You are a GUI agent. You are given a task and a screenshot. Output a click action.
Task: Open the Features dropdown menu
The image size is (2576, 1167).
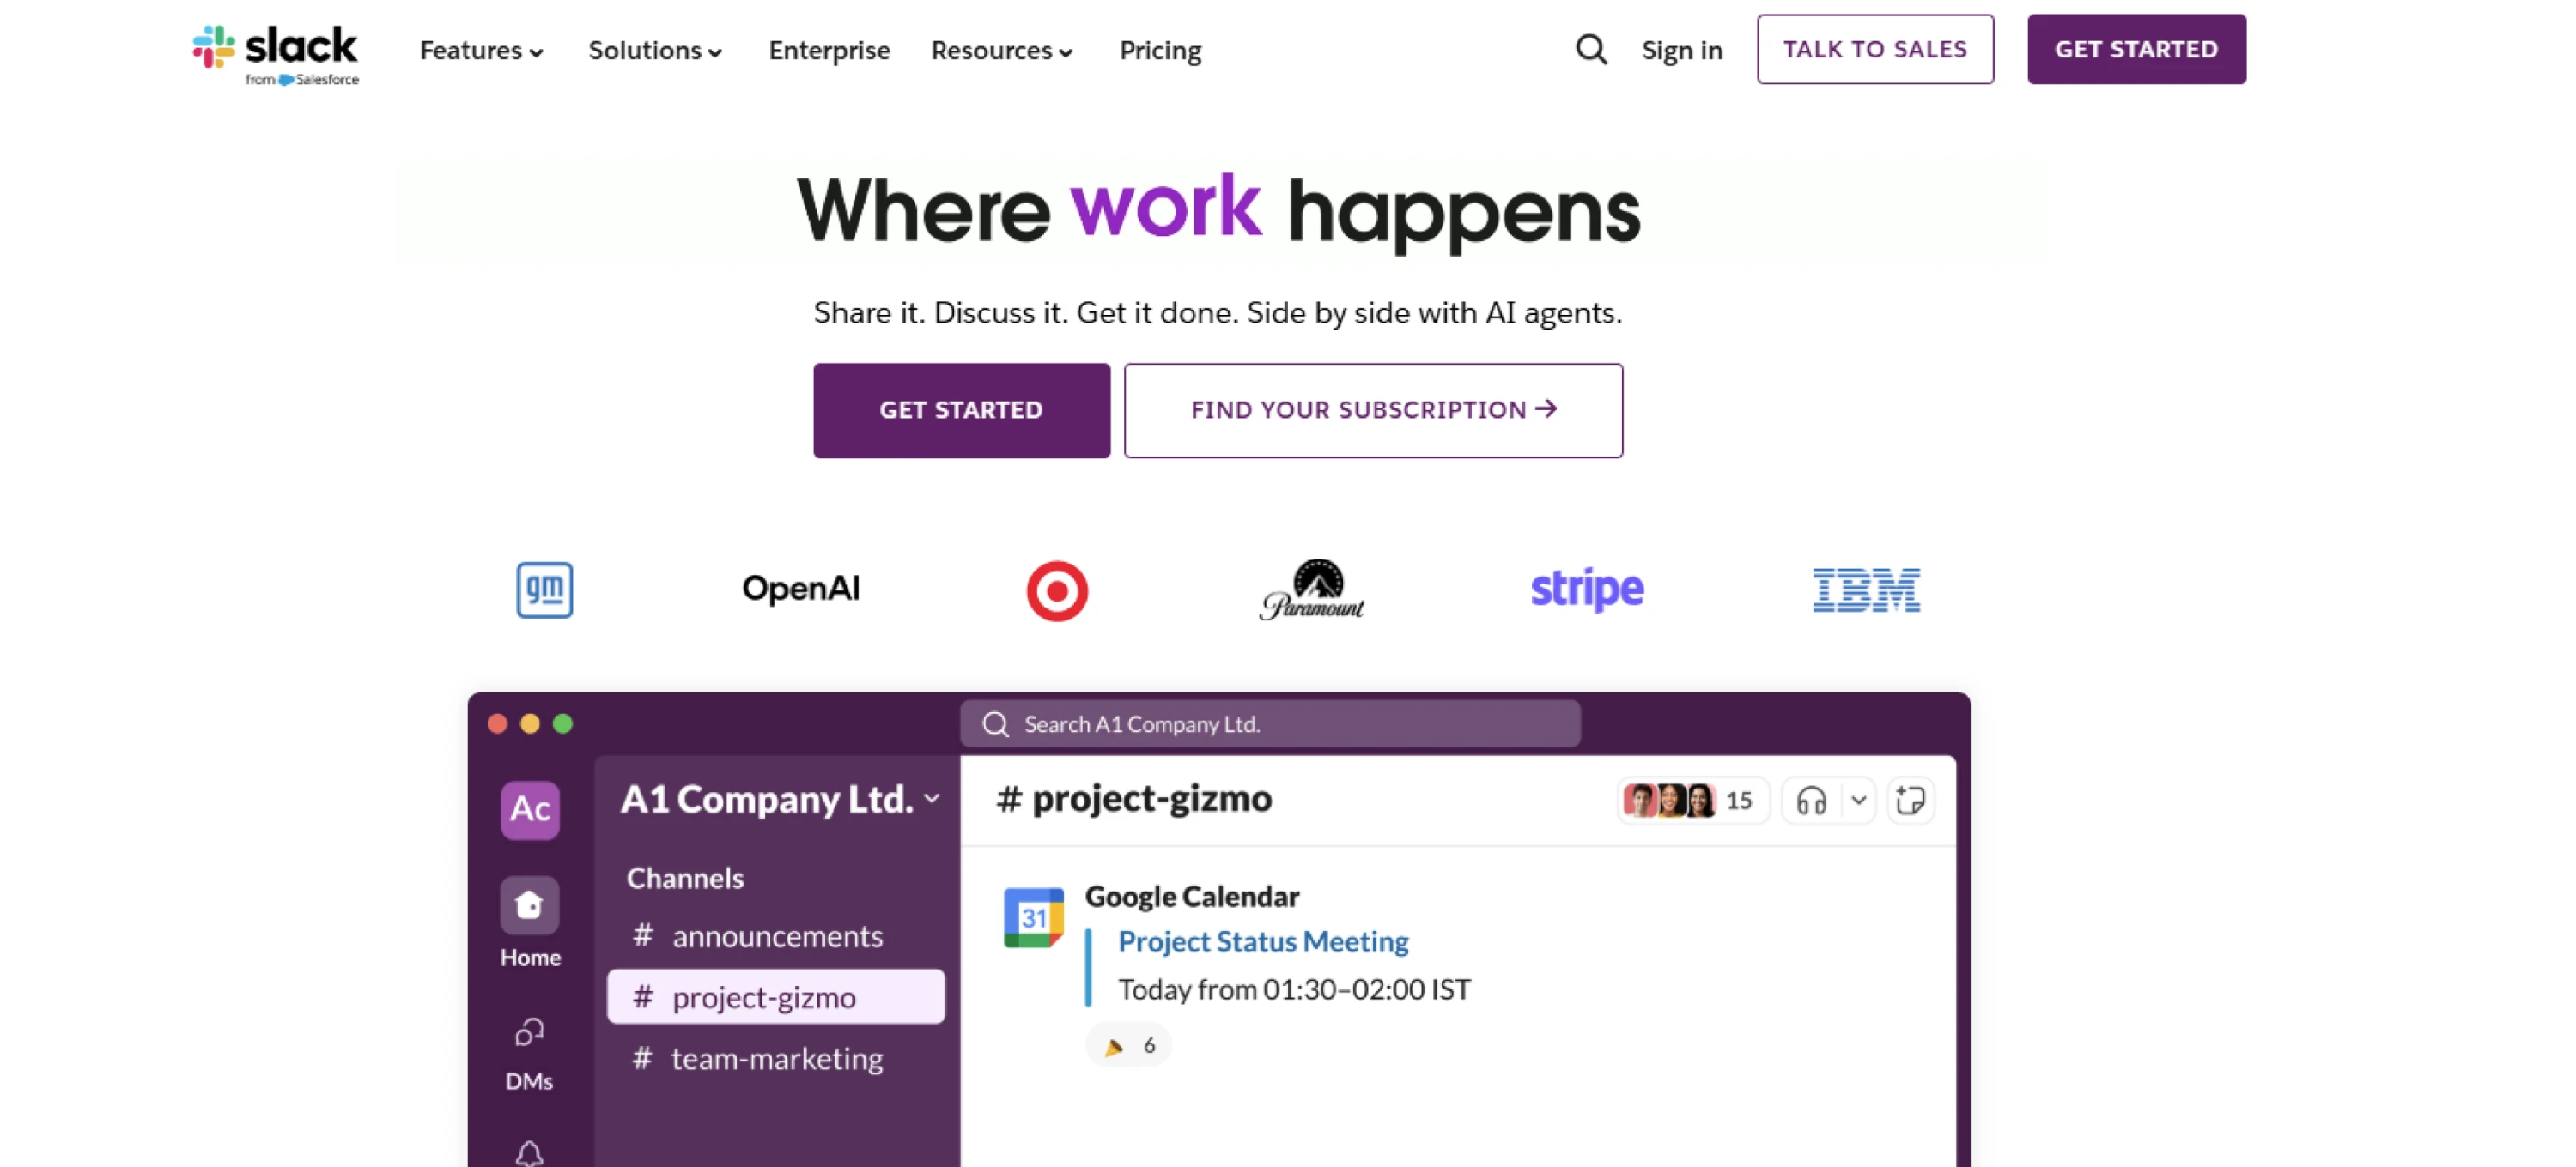click(480, 50)
